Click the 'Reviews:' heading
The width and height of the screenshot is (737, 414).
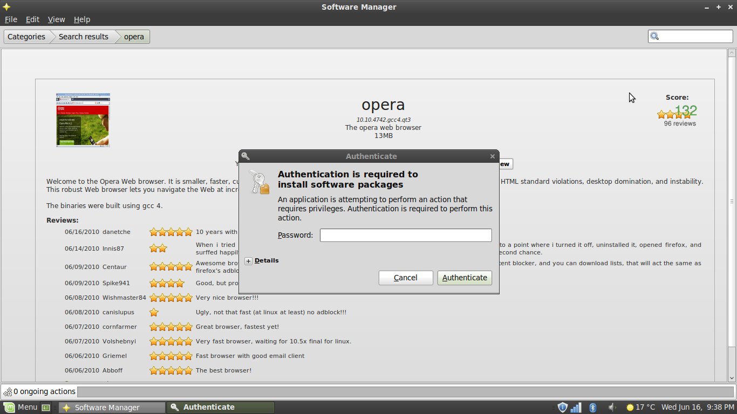point(63,220)
